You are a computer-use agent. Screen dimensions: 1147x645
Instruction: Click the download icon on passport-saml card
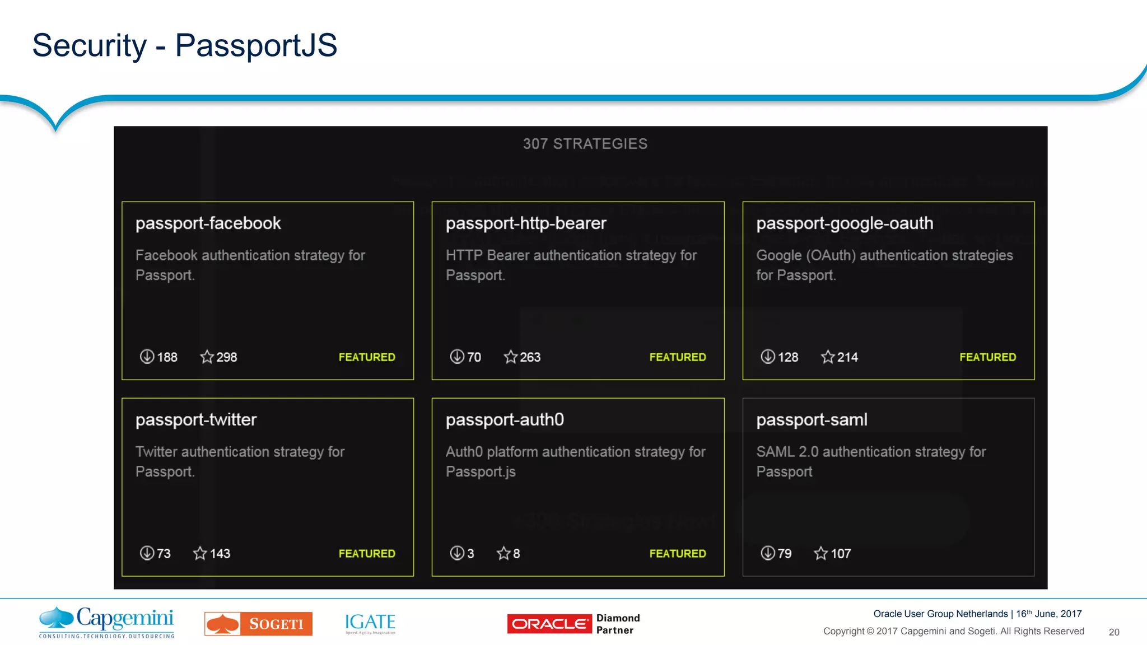pyautogui.click(x=768, y=553)
